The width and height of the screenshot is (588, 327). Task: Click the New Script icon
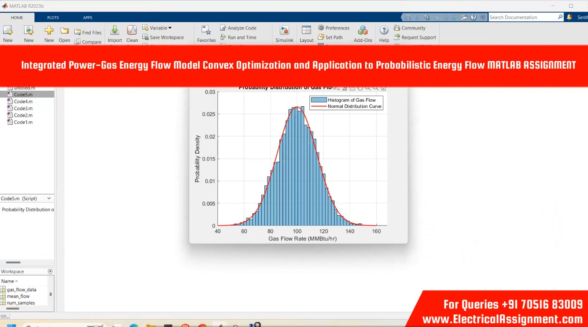(x=8, y=31)
